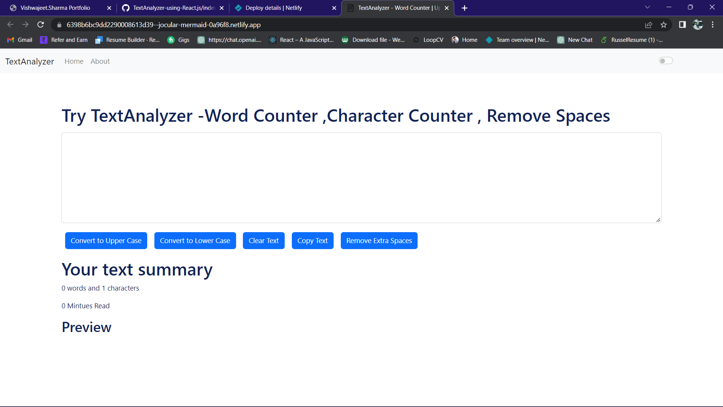Click Convert to Upper Case button
Viewport: 723px width, 407px height.
pos(106,241)
